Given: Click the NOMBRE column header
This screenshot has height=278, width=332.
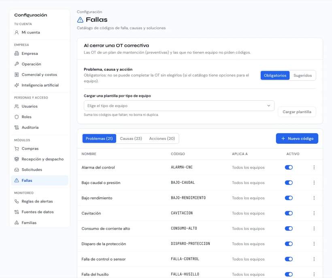Looking at the screenshot, I should [89, 154].
